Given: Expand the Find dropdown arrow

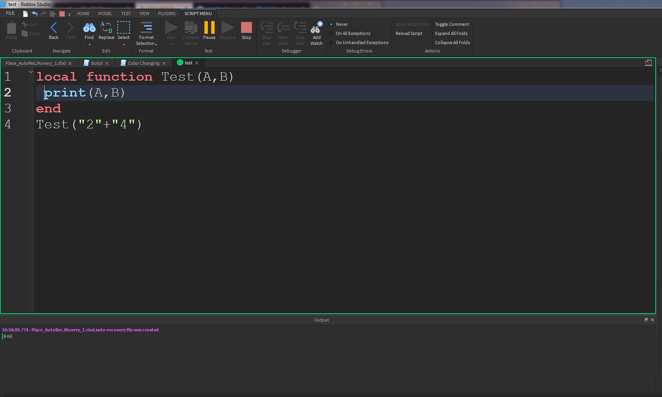Looking at the screenshot, I should tap(89, 45).
